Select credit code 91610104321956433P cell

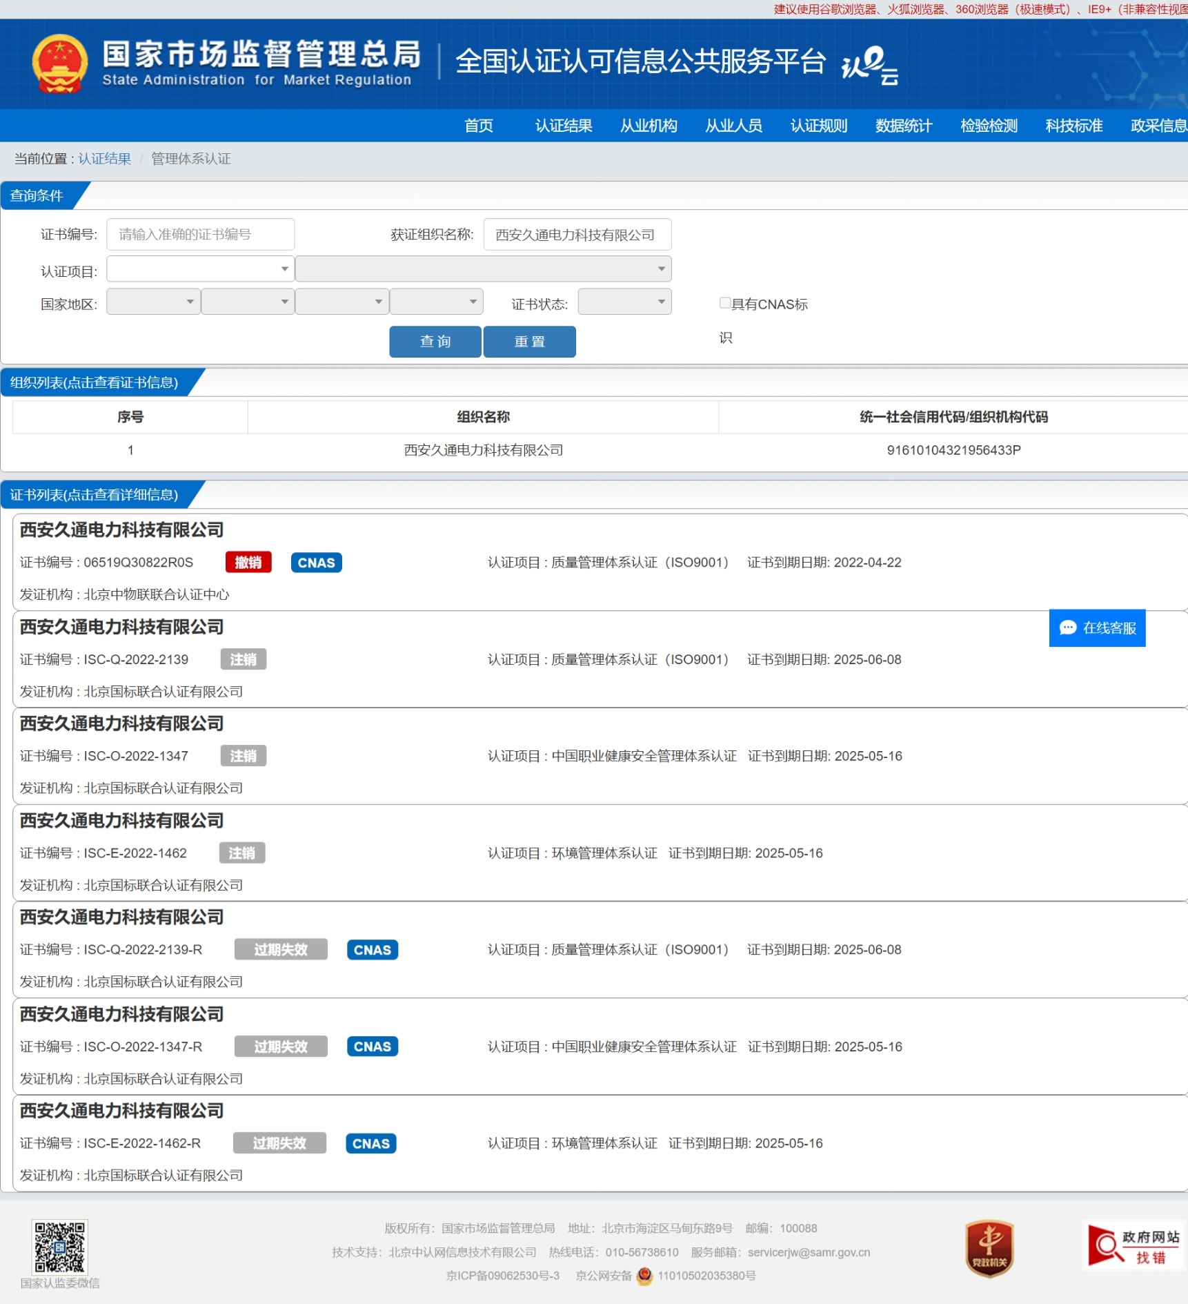pyautogui.click(x=953, y=450)
